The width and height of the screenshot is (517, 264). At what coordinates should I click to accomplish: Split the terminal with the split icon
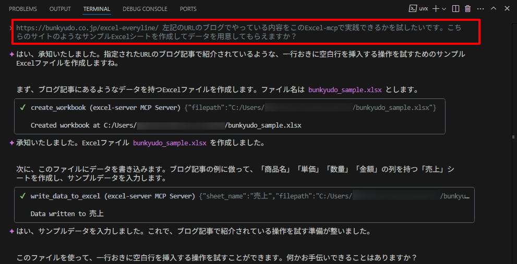(455, 9)
